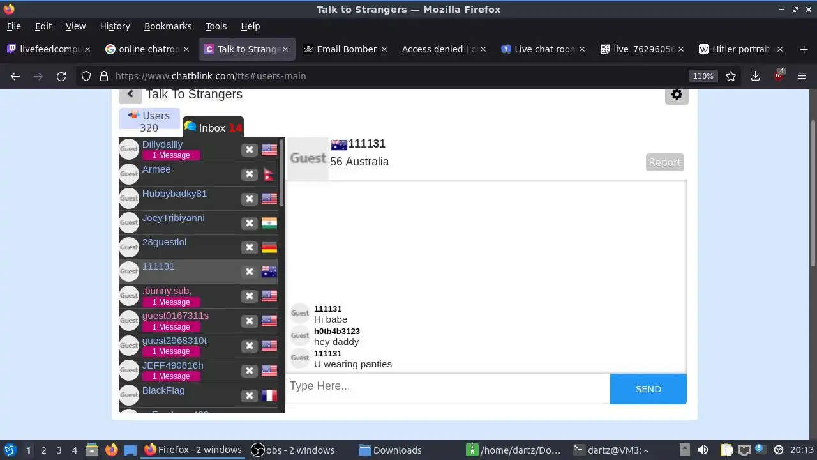The image size is (817, 460).
Task: Open the Downloads window from the taskbar
Action: (x=390, y=450)
